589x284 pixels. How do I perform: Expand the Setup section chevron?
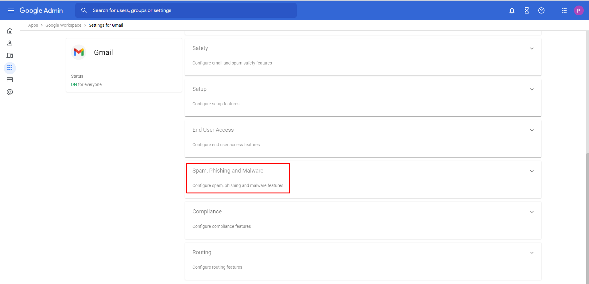coord(532,89)
